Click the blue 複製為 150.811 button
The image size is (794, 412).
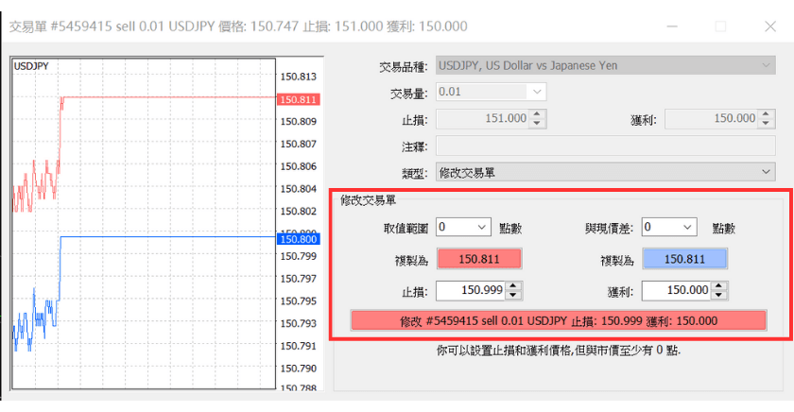(684, 258)
